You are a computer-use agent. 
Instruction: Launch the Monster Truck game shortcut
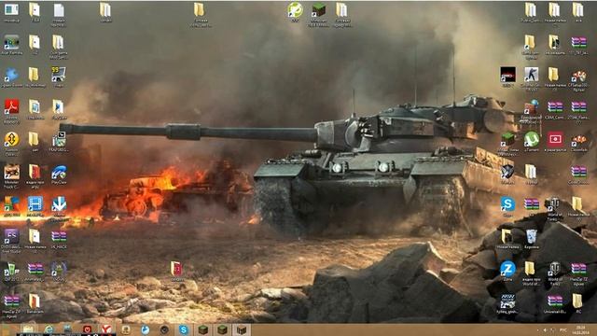tap(11, 172)
